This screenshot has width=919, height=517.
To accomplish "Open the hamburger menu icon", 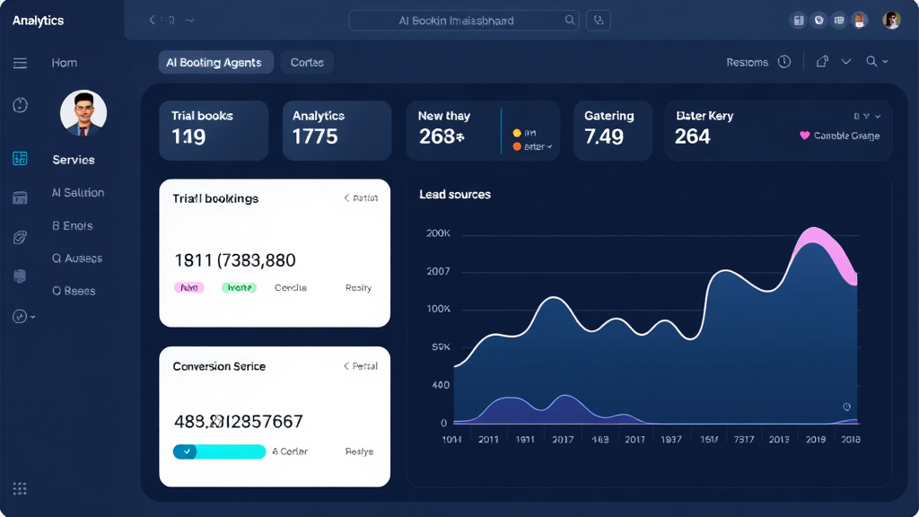I will 20,63.
